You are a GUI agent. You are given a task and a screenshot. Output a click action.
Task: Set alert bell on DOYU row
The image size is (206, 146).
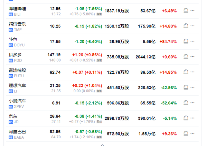[x=186, y=41]
